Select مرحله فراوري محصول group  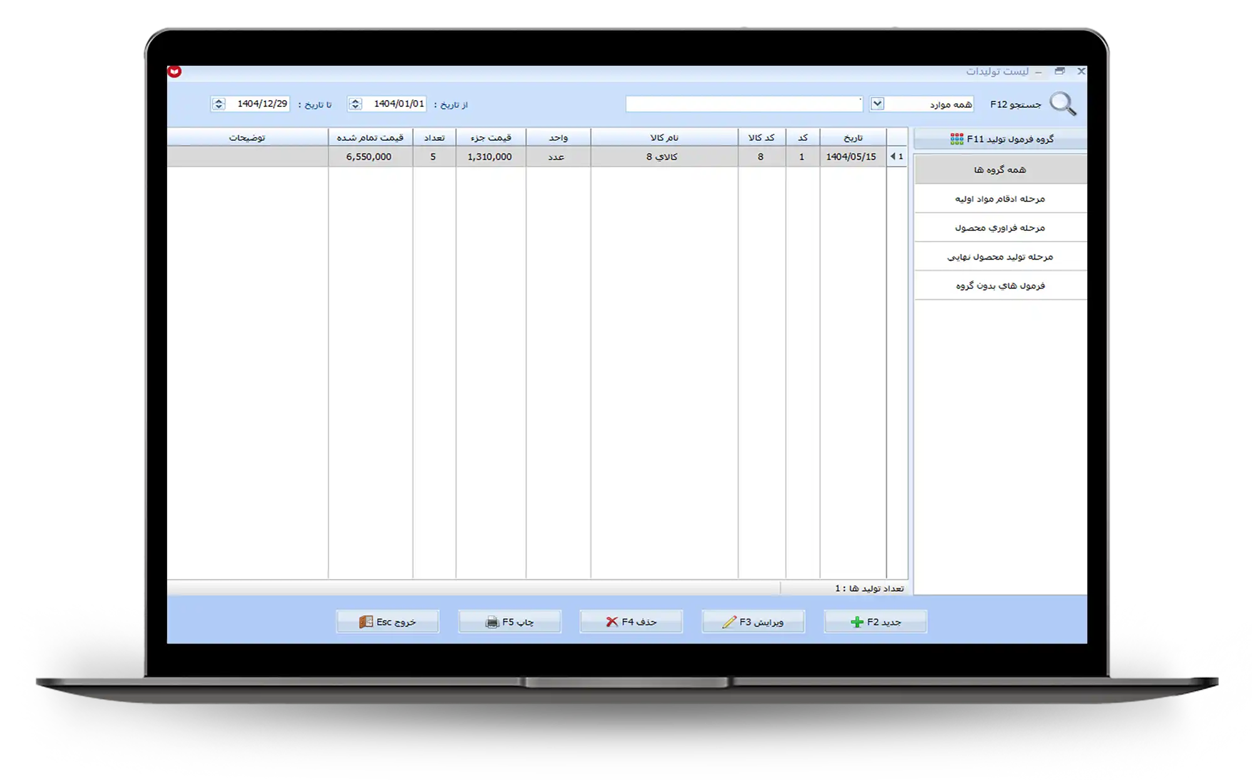1000,228
